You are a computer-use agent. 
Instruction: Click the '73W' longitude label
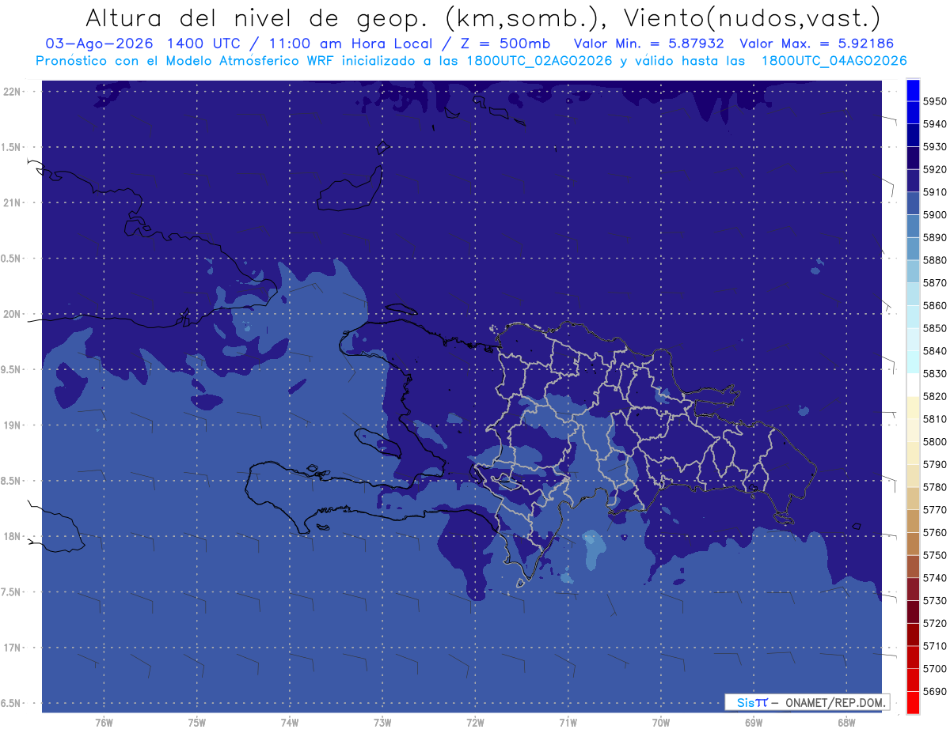pyautogui.click(x=382, y=723)
